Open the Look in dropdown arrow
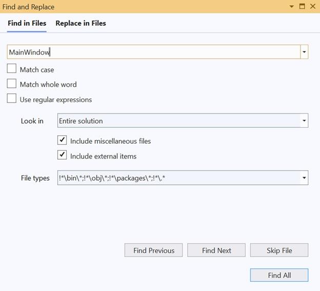 (304, 121)
